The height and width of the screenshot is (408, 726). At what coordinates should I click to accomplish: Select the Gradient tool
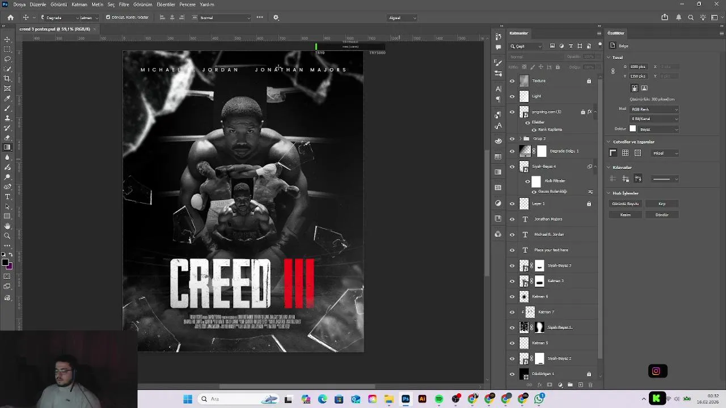pyautogui.click(x=7, y=147)
